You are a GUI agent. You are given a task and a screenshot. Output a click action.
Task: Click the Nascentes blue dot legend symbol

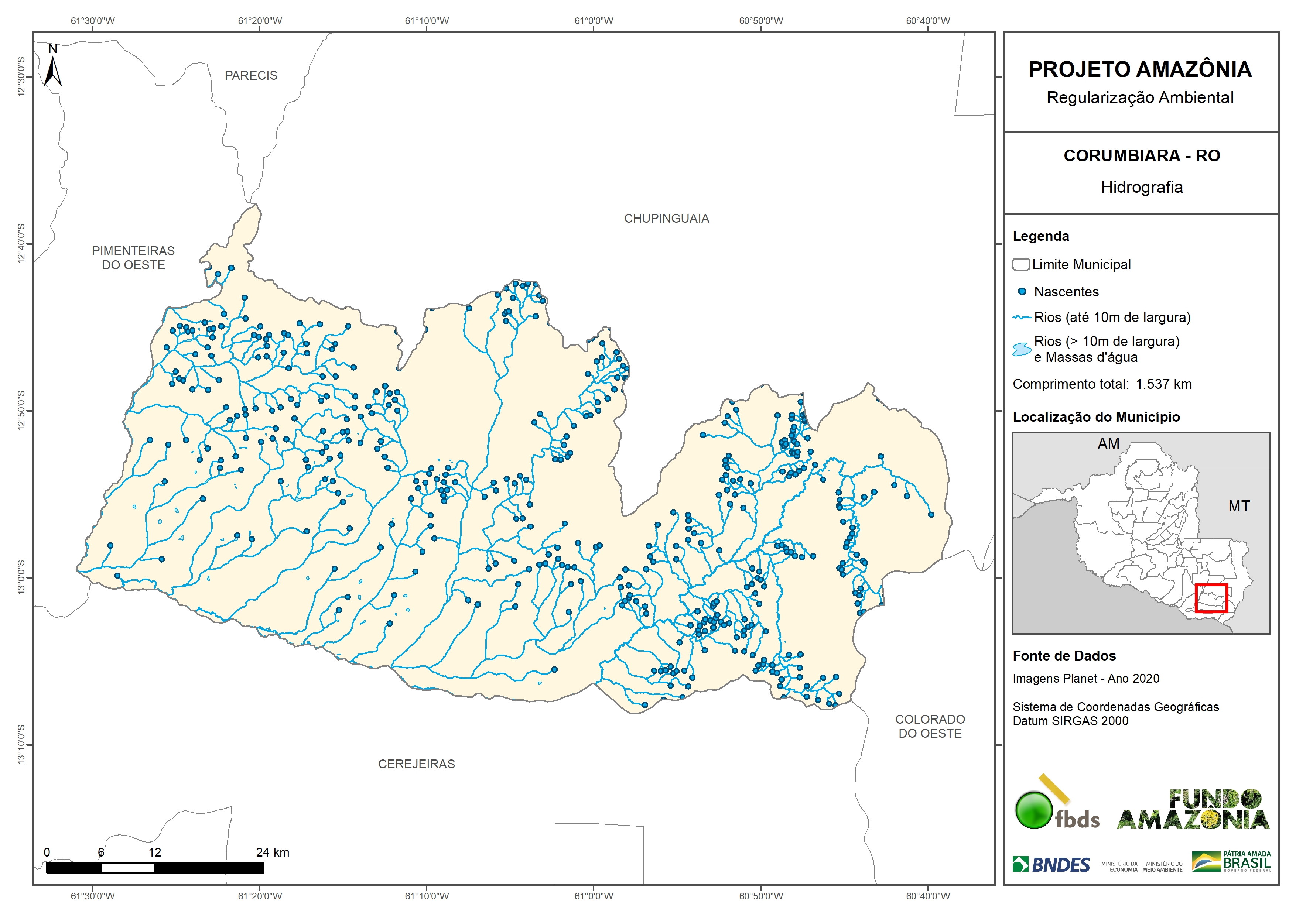1022,292
